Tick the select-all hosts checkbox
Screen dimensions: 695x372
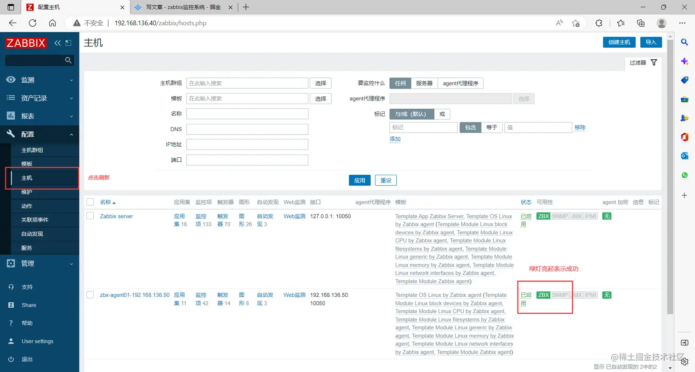coord(90,202)
